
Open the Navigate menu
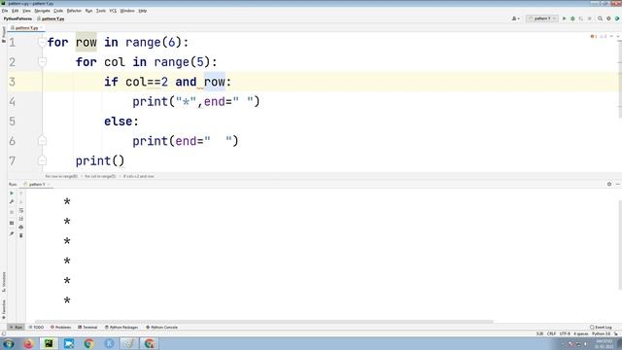tap(42, 11)
